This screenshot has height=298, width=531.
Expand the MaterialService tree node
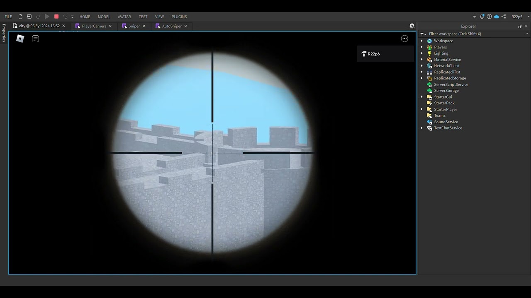click(421, 60)
